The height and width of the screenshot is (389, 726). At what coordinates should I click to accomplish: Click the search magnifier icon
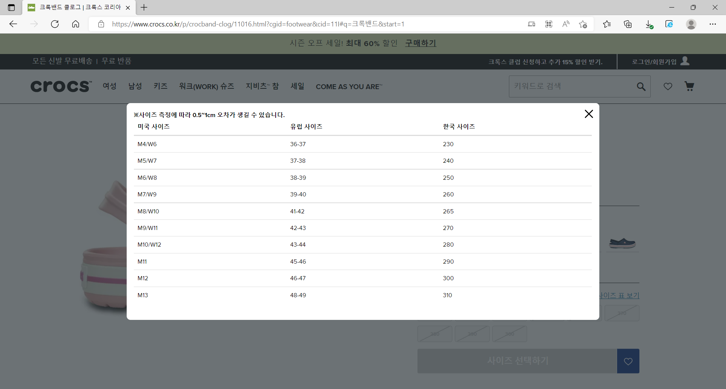point(641,86)
